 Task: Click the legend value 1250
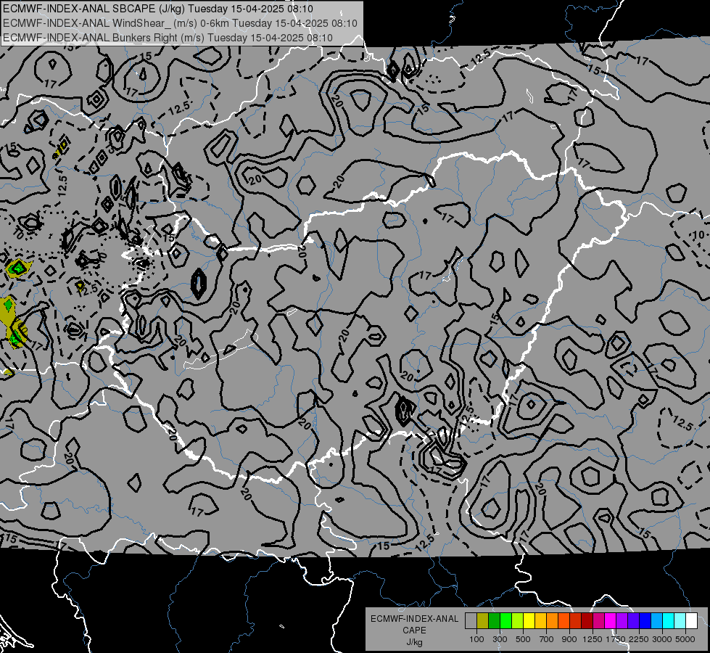coord(593,639)
